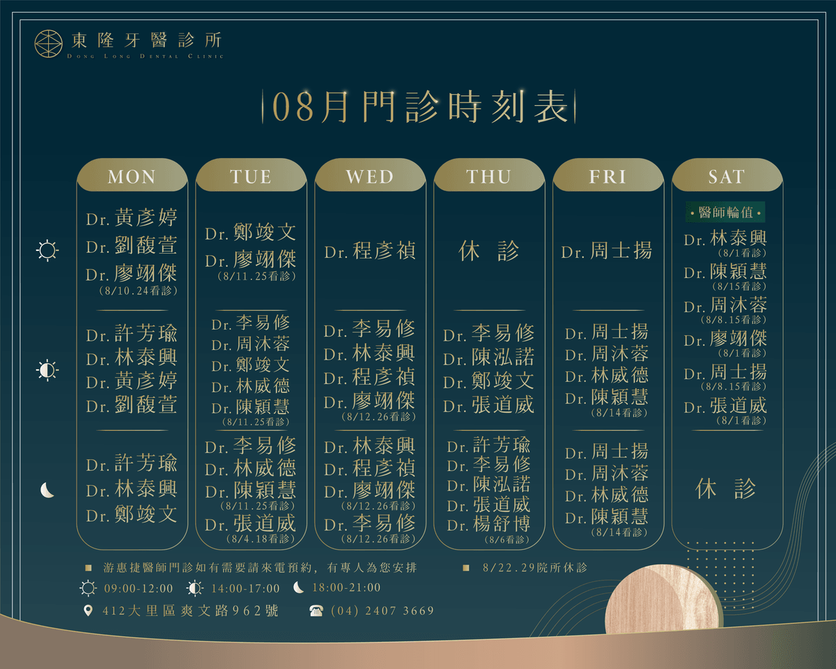Click the Dong Long Dental Clinic logo emblem

[x=50, y=43]
